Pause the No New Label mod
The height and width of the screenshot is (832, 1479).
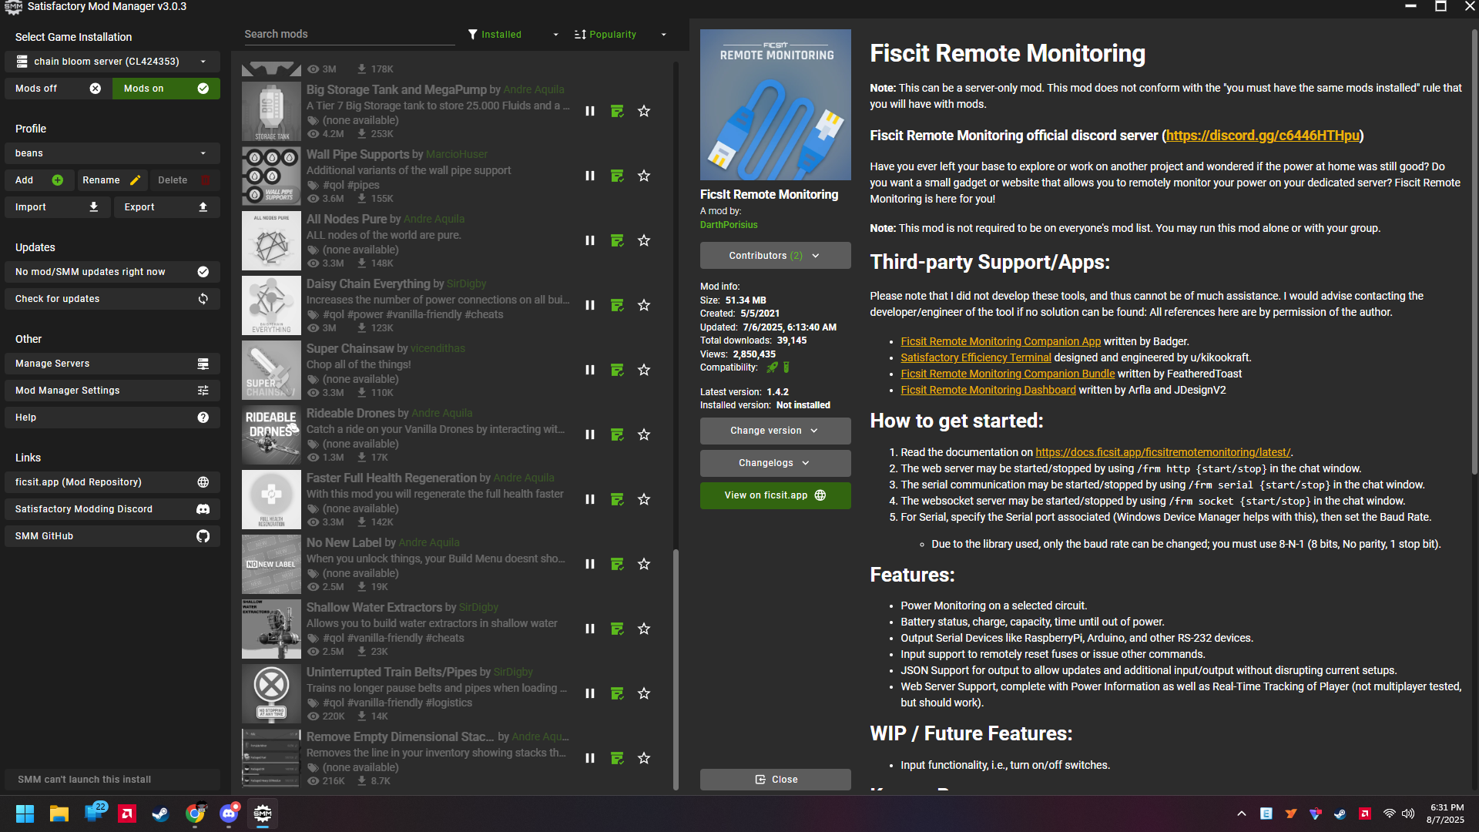pos(590,564)
